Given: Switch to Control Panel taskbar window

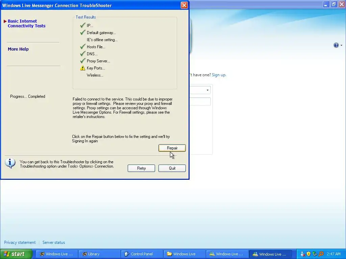Looking at the screenshot, I should [142, 254].
